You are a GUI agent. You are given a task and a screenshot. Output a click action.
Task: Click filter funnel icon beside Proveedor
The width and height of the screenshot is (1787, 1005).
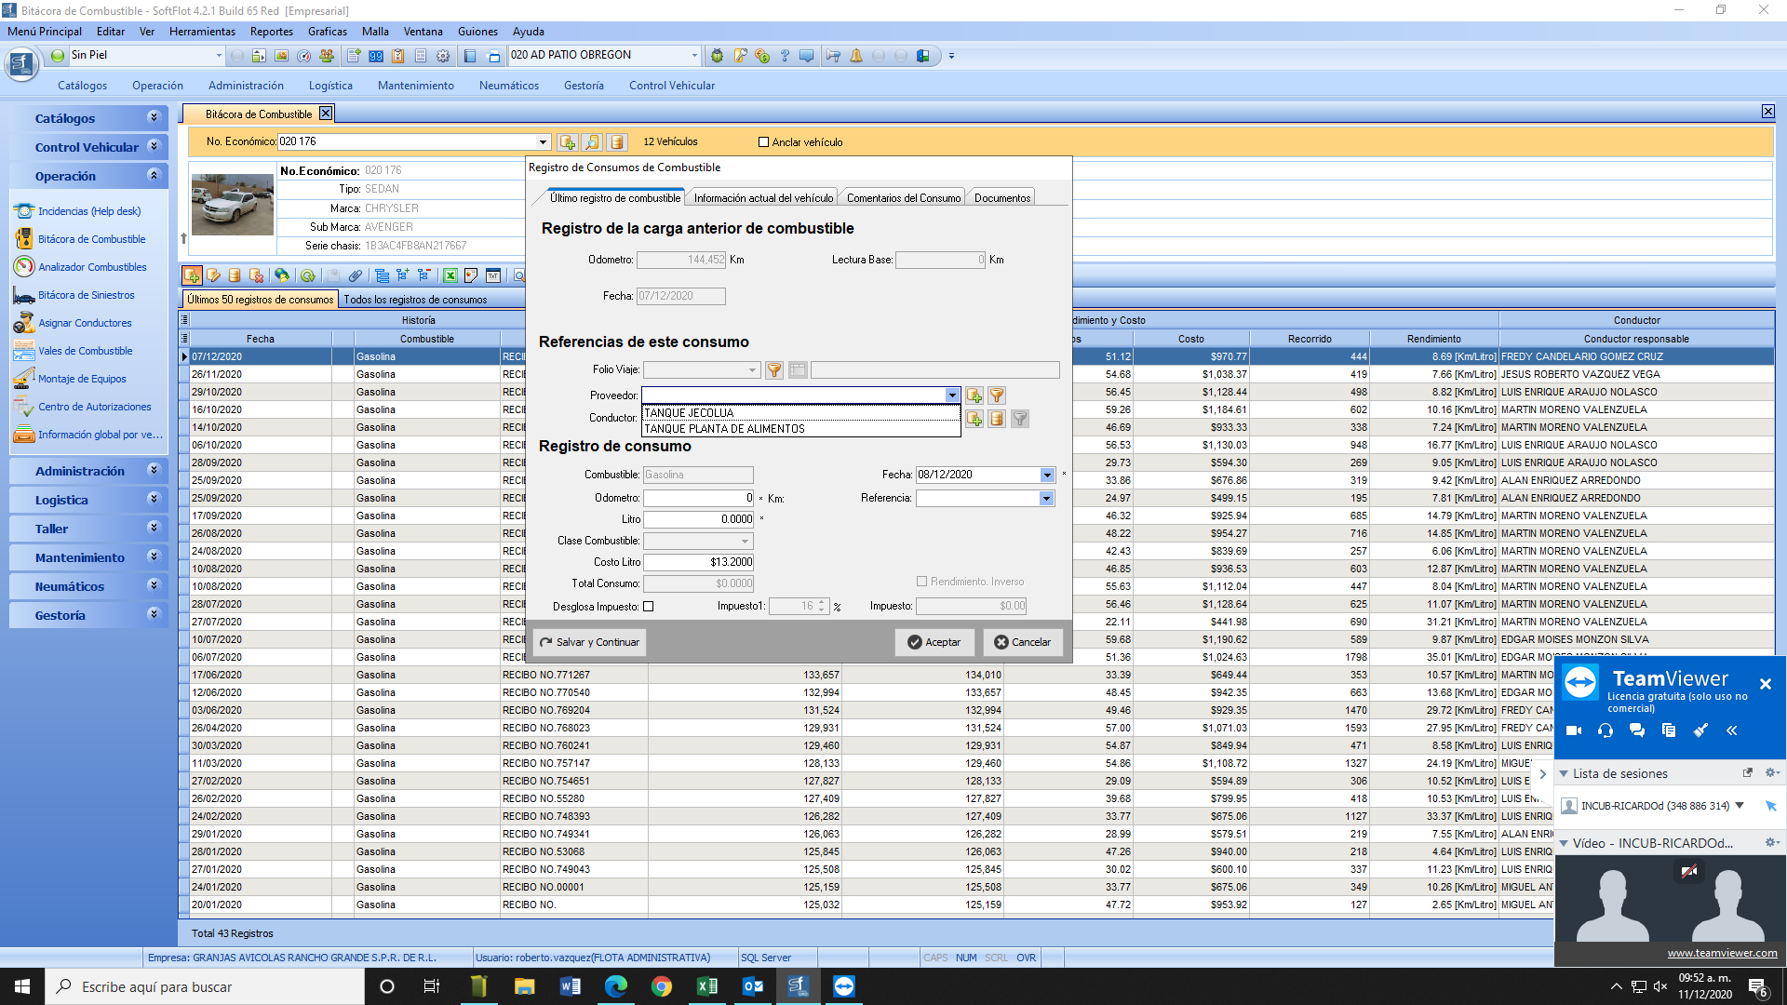[997, 395]
